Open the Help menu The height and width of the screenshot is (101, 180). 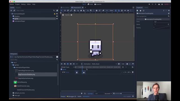34,4
